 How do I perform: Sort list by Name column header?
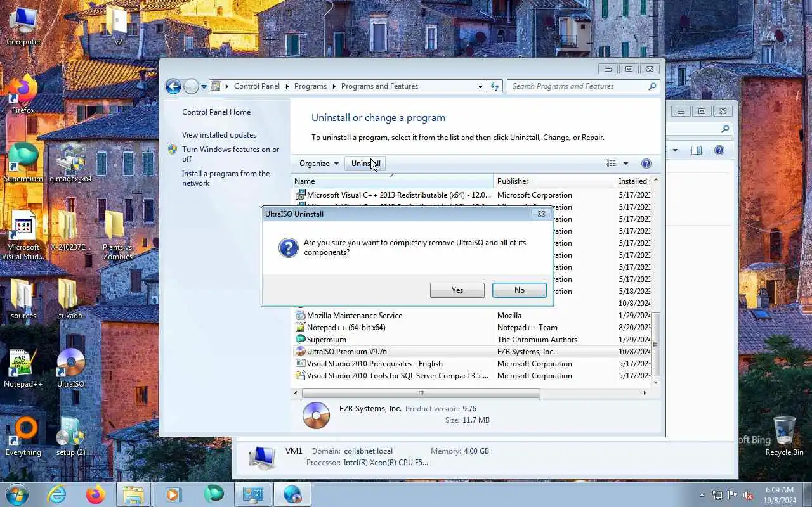(392, 181)
